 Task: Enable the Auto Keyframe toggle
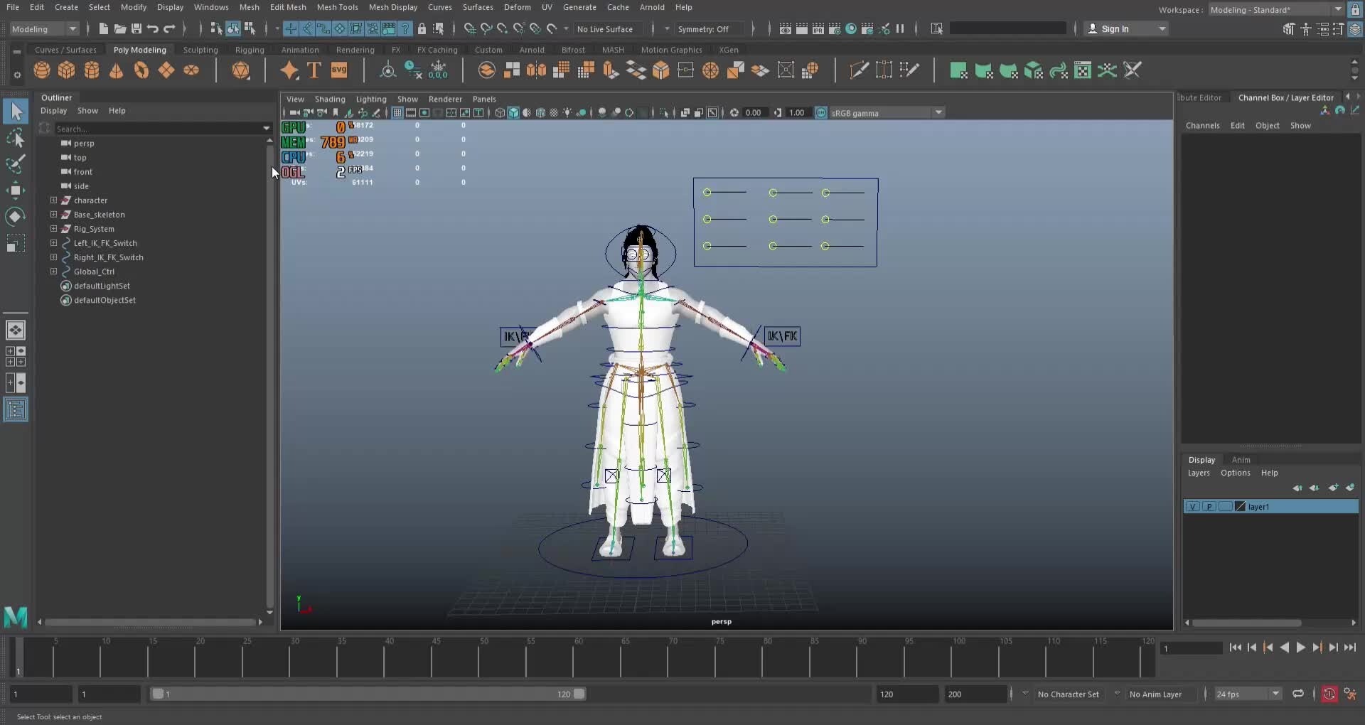1329,694
